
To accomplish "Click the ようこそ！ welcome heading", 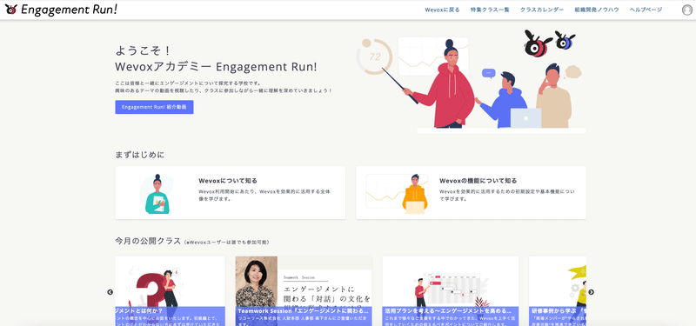I will click(x=143, y=50).
